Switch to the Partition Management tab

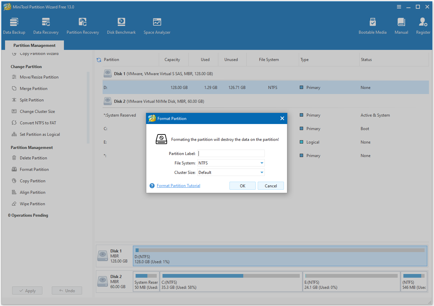[x=34, y=45]
